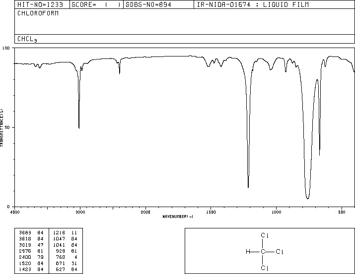Click the bottom Cl atom in structure

[x=265, y=268]
